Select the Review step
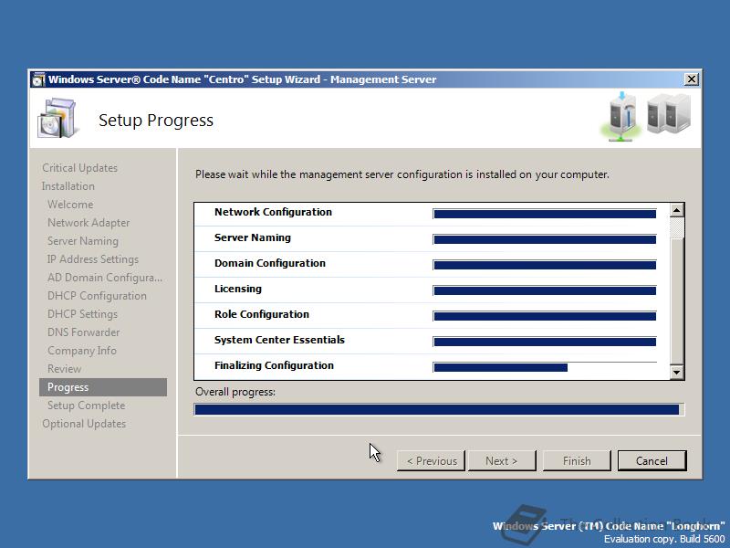The width and height of the screenshot is (730, 548). 64,369
